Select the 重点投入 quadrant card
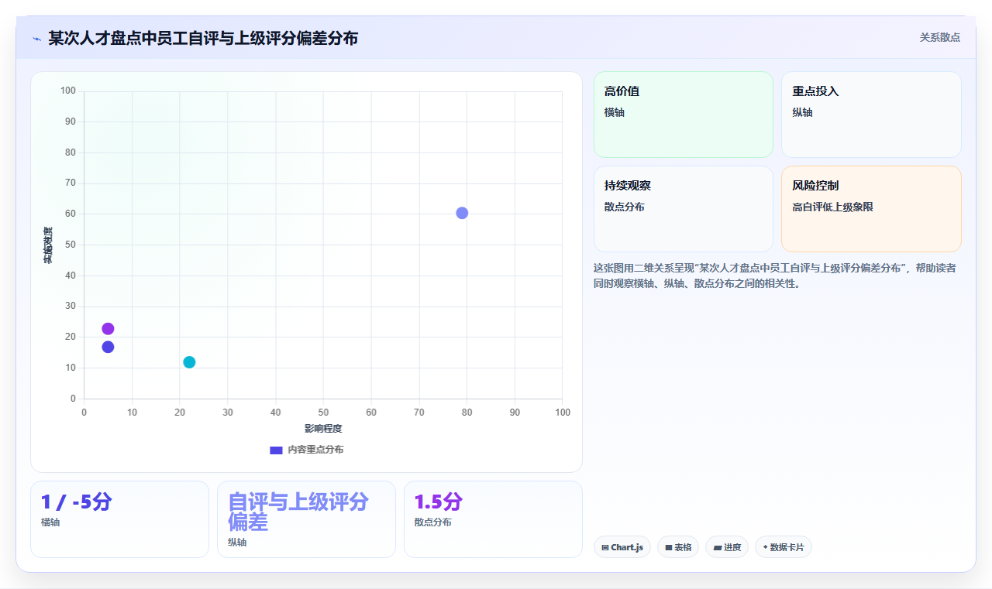 pos(871,115)
